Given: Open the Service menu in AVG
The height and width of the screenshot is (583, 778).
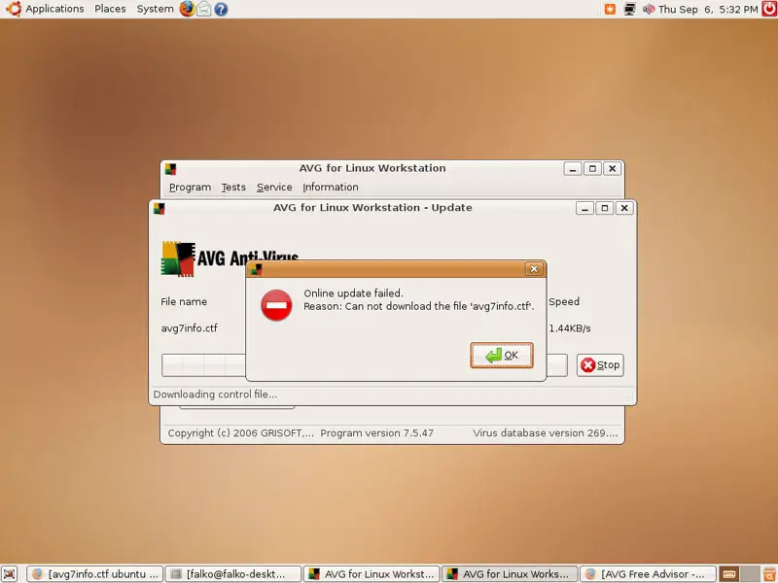Looking at the screenshot, I should [x=274, y=187].
